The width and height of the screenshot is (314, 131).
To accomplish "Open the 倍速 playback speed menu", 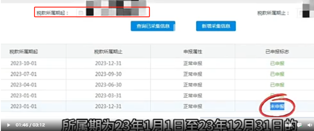I will 288,125.
